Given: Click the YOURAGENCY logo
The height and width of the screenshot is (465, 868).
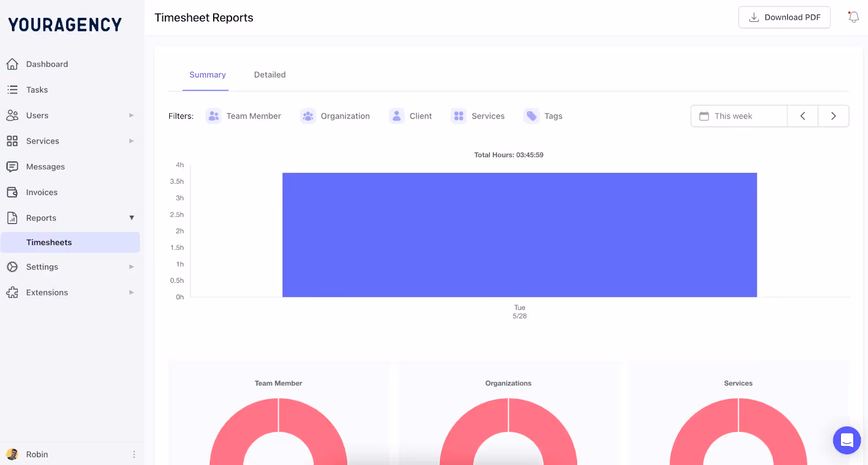Looking at the screenshot, I should click(x=65, y=24).
